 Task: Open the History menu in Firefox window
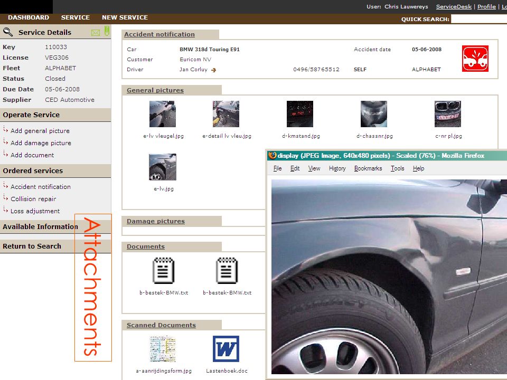337,168
